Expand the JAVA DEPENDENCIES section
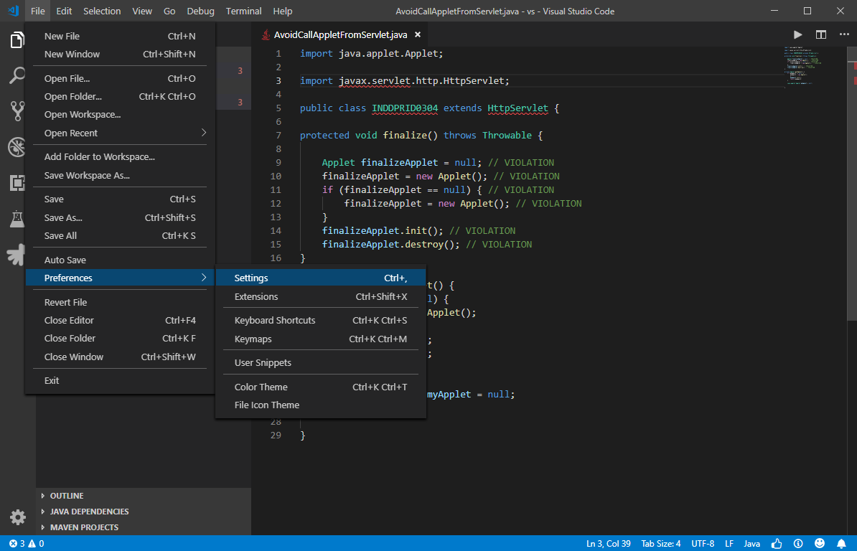This screenshot has height=551, width=857. click(x=89, y=512)
